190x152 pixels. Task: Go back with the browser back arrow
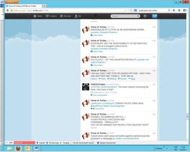[x=8, y=10]
